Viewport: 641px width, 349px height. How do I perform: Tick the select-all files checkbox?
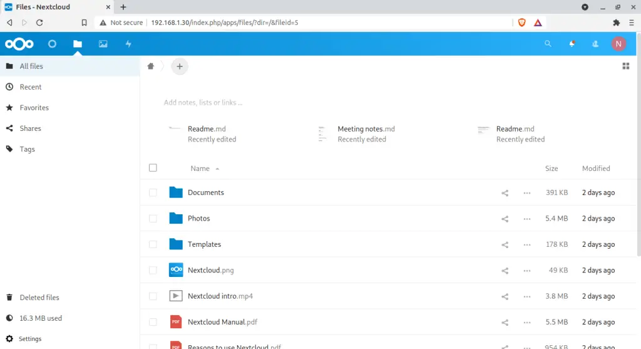(x=153, y=168)
